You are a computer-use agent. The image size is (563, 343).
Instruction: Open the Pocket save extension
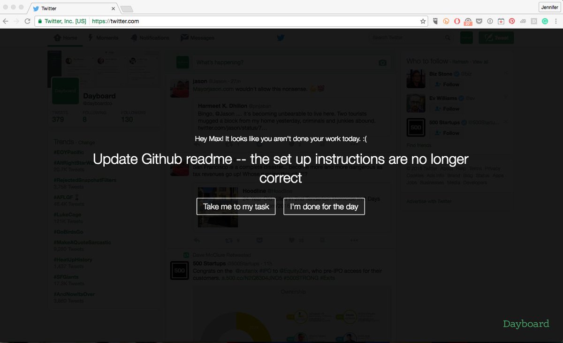(479, 21)
